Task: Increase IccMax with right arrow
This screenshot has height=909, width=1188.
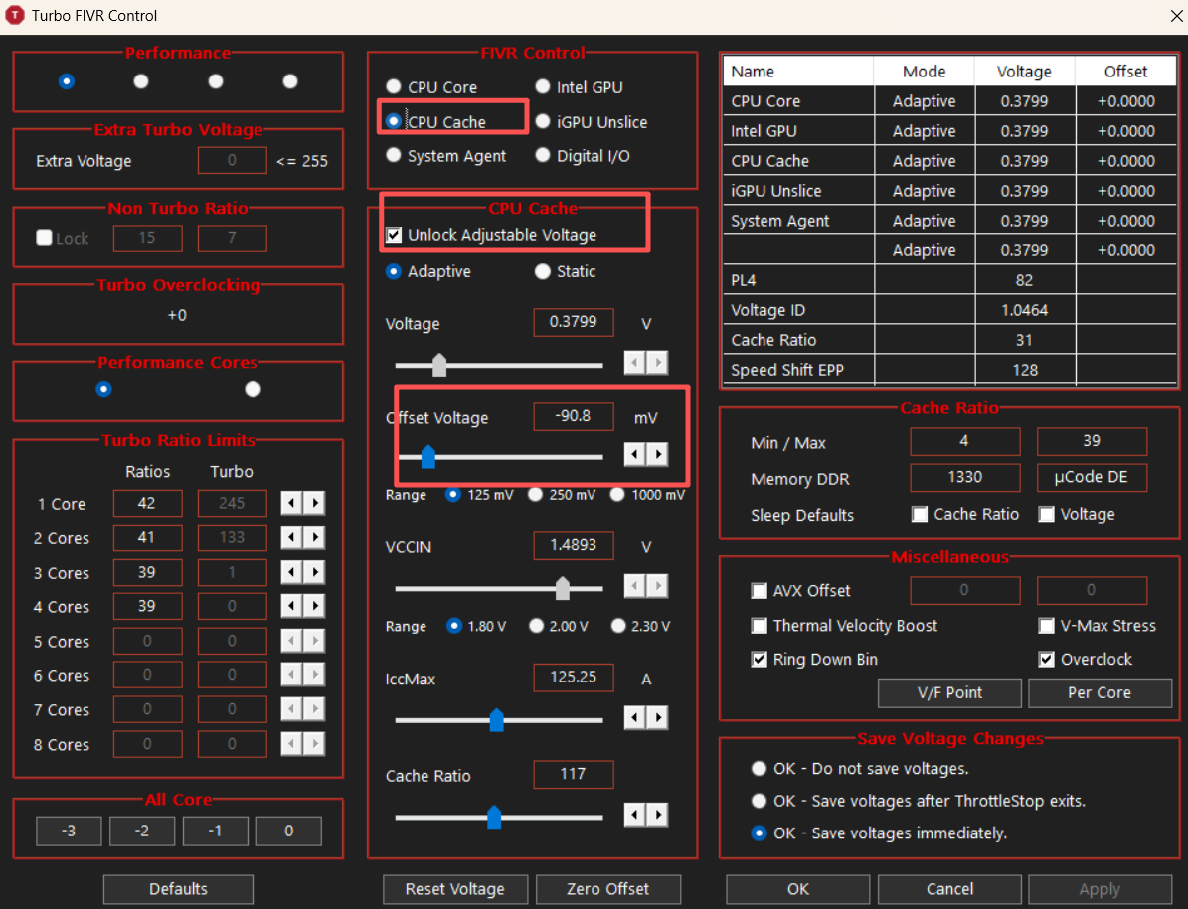Action: point(658,716)
